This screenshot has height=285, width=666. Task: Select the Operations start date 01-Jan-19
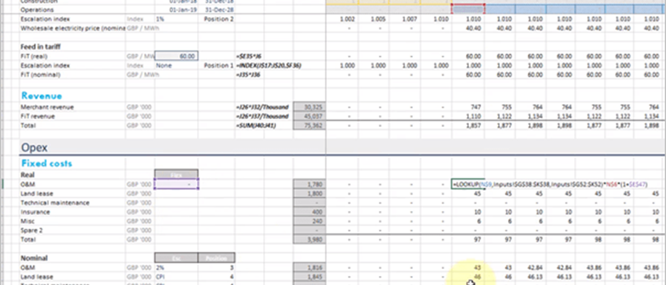(x=183, y=10)
